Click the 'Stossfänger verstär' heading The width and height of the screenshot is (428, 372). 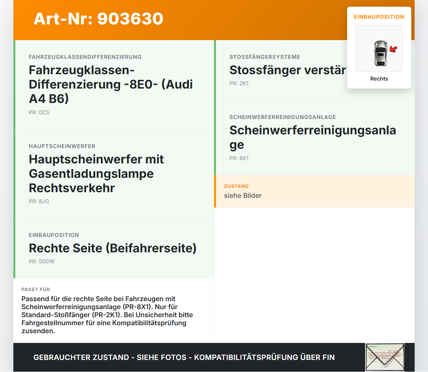click(288, 70)
